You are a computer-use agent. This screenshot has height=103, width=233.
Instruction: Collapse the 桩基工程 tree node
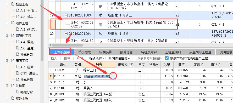point(7,4)
